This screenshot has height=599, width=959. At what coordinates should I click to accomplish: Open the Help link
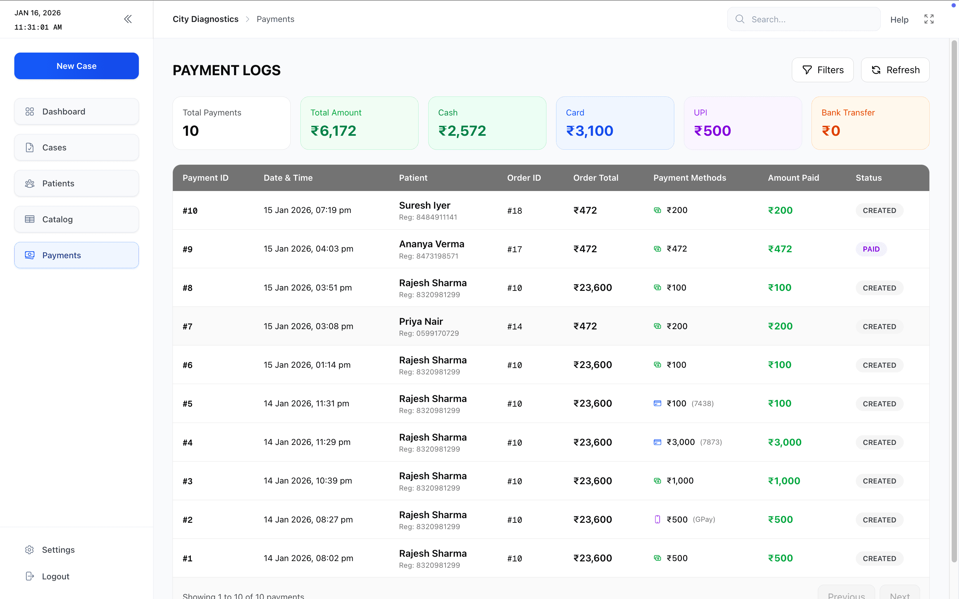tap(899, 19)
